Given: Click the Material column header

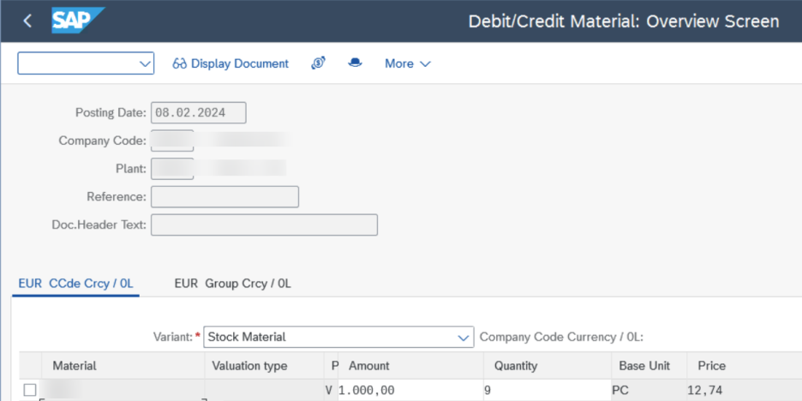Looking at the screenshot, I should point(123,366).
